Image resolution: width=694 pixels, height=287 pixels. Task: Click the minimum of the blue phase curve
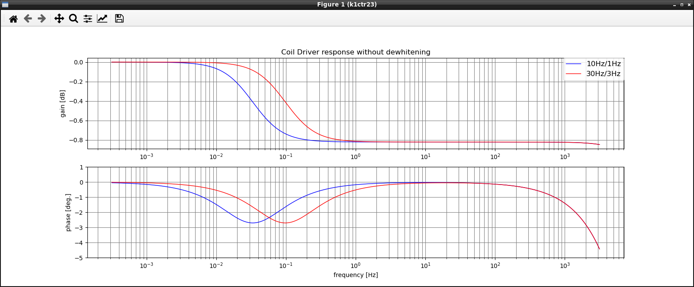(x=252, y=223)
